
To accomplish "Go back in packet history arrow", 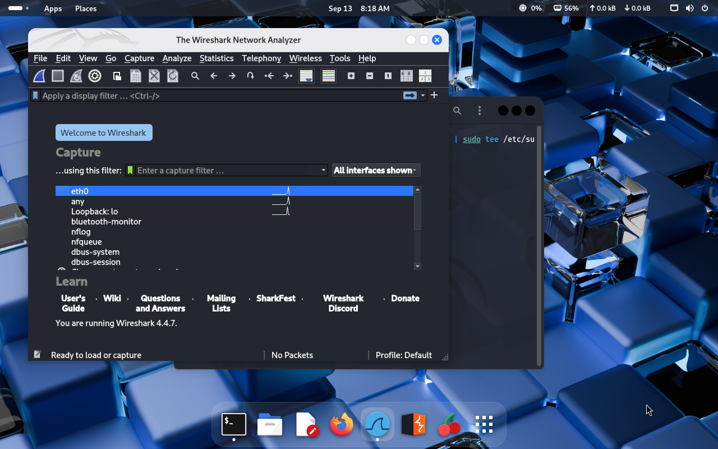I will (214, 76).
